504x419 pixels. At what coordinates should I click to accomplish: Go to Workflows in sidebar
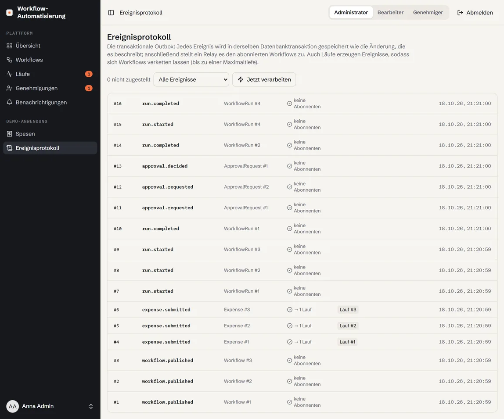click(50, 60)
